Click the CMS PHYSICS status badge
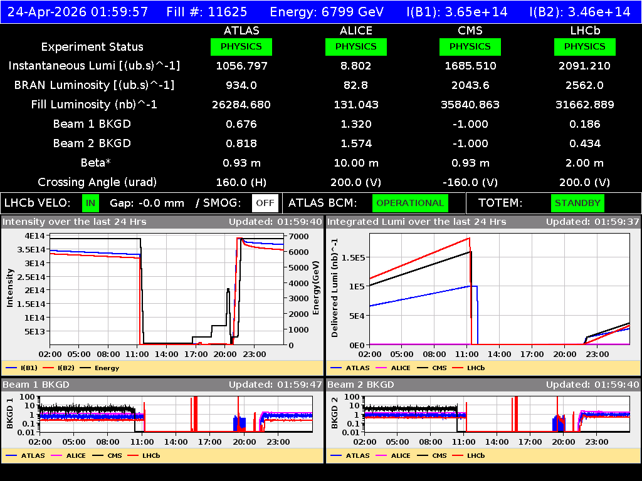 pyautogui.click(x=470, y=46)
